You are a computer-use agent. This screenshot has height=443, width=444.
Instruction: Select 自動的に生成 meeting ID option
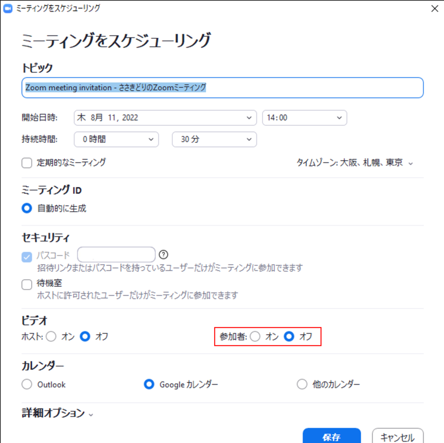[27, 208]
